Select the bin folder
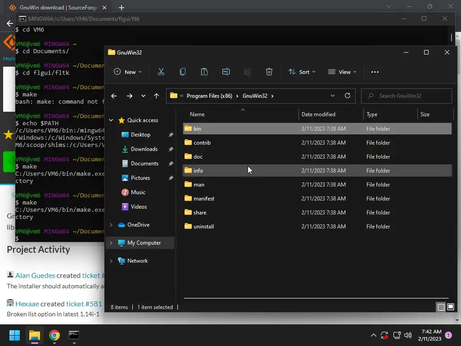The width and height of the screenshot is (461, 346). click(x=317, y=129)
